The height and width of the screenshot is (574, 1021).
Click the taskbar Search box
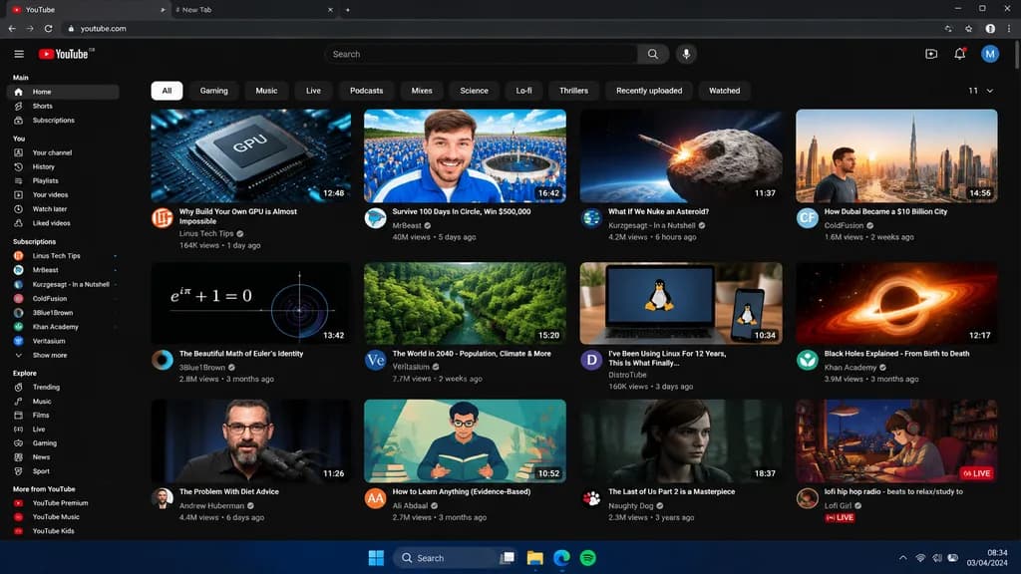pyautogui.click(x=444, y=558)
